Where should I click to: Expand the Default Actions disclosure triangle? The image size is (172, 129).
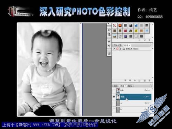[x=121, y=49]
